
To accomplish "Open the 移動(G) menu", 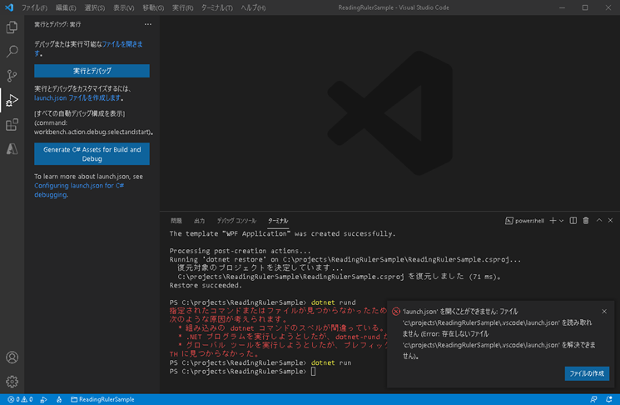I will (x=153, y=7).
